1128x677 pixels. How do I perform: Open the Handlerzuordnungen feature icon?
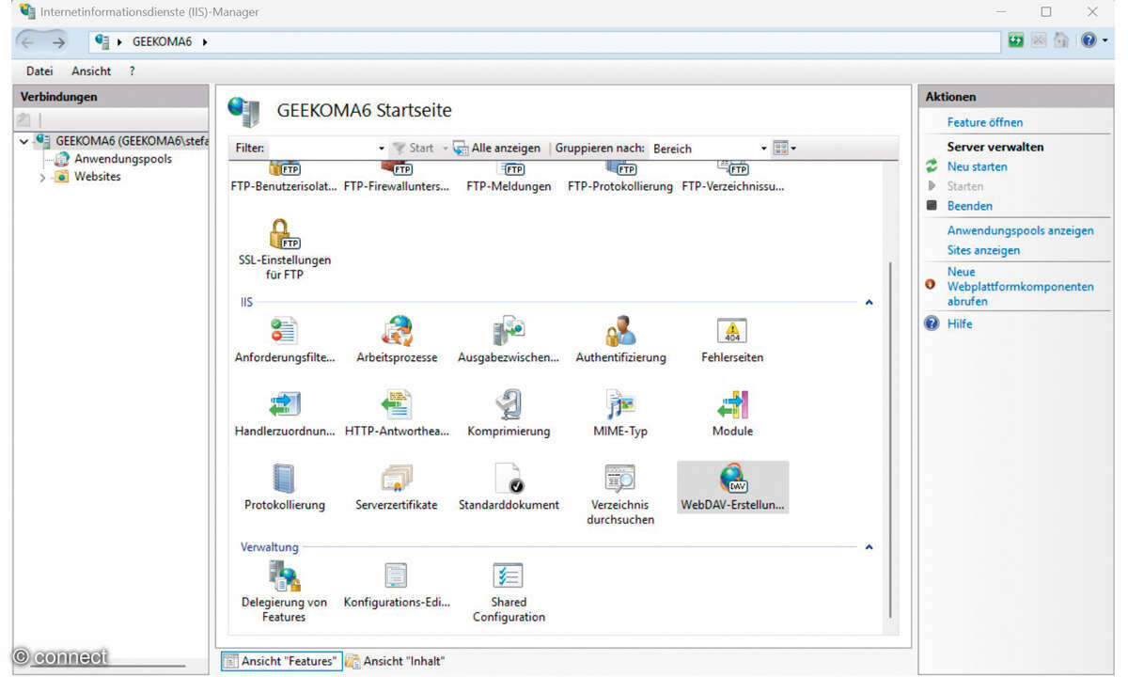284,414
